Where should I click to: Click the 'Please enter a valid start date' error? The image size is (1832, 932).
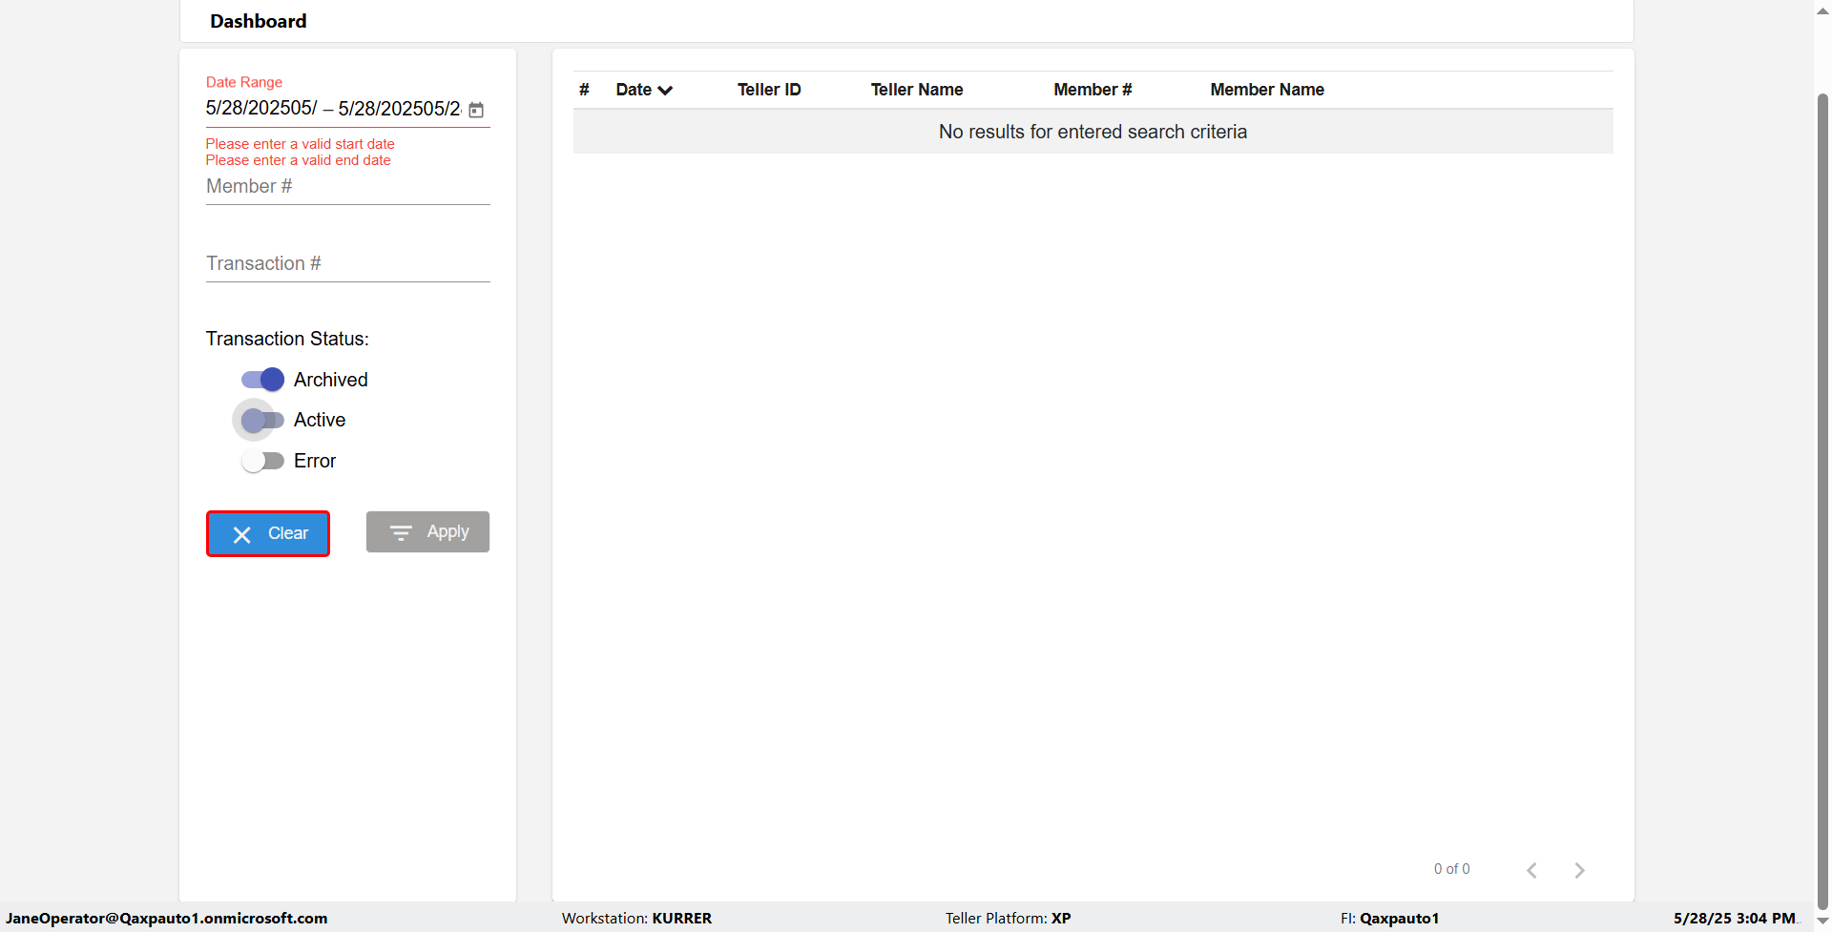[300, 144]
